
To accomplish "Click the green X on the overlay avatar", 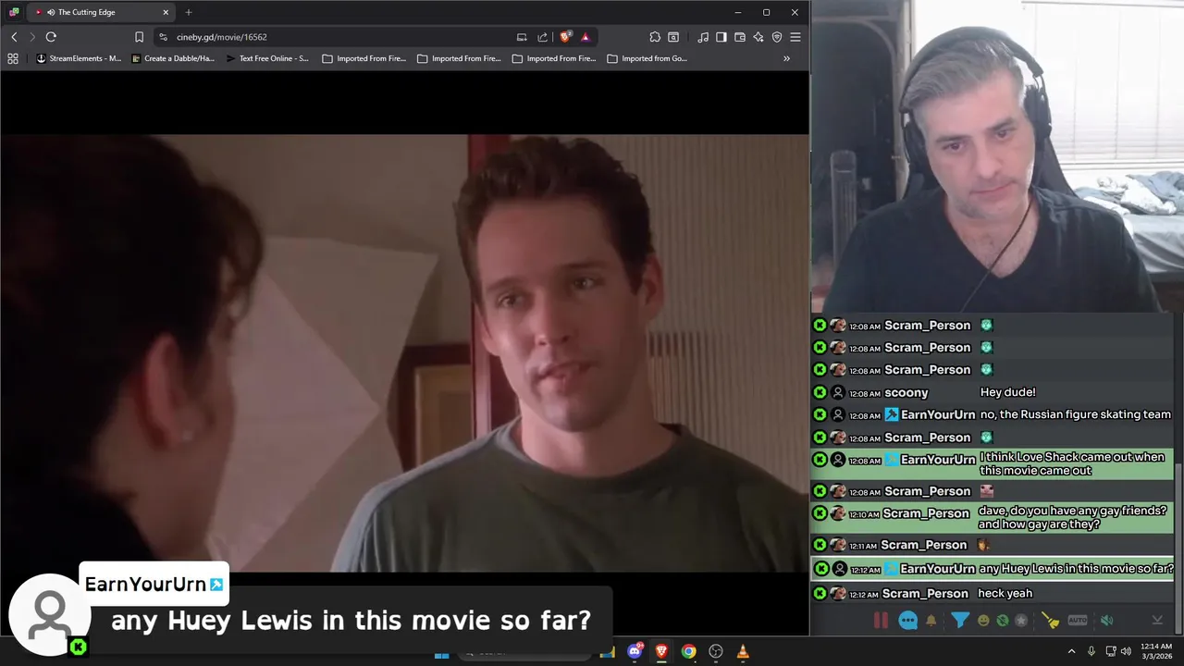I will (79, 647).
